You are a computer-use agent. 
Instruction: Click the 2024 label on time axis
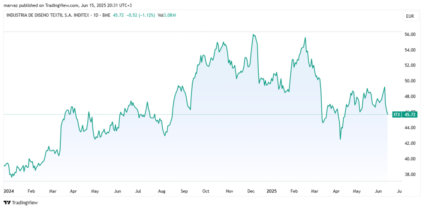pyautogui.click(x=9, y=191)
